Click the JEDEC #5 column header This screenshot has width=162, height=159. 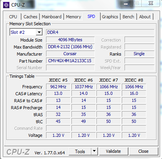pyautogui.click(x=58, y=80)
